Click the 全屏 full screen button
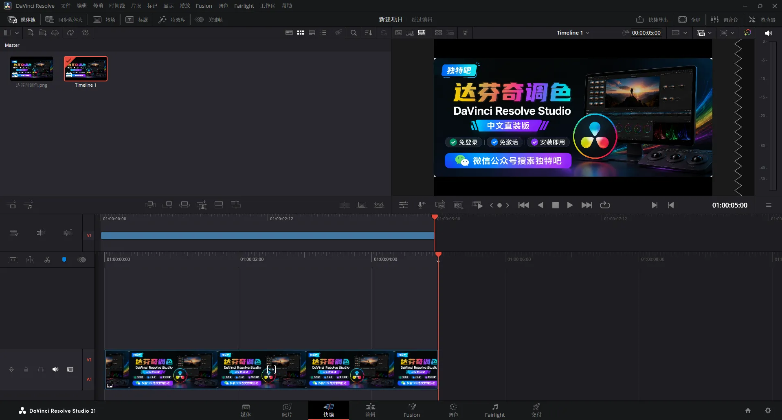782x420 pixels. point(689,20)
